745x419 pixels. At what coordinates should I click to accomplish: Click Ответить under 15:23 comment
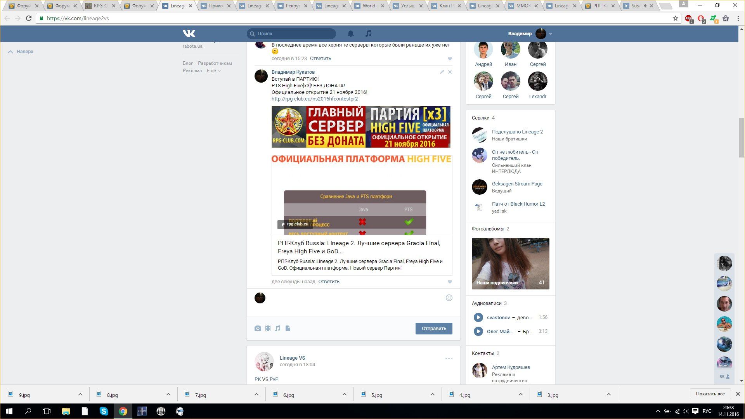(321, 59)
